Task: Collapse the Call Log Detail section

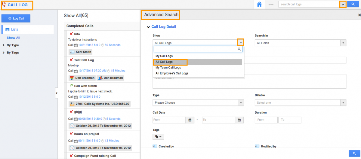Action: click(148, 27)
